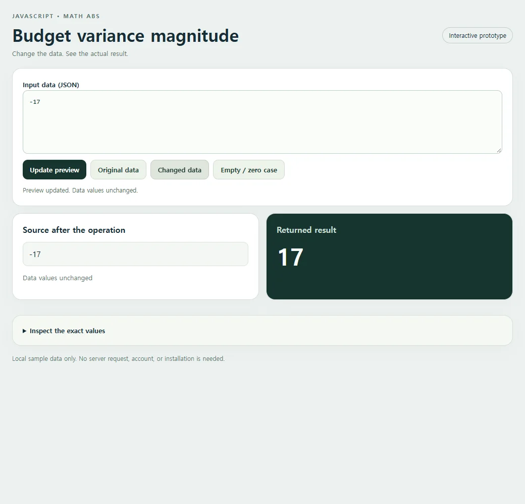Click the 'Returned result' label
The height and width of the screenshot is (504, 525).
pyautogui.click(x=306, y=230)
